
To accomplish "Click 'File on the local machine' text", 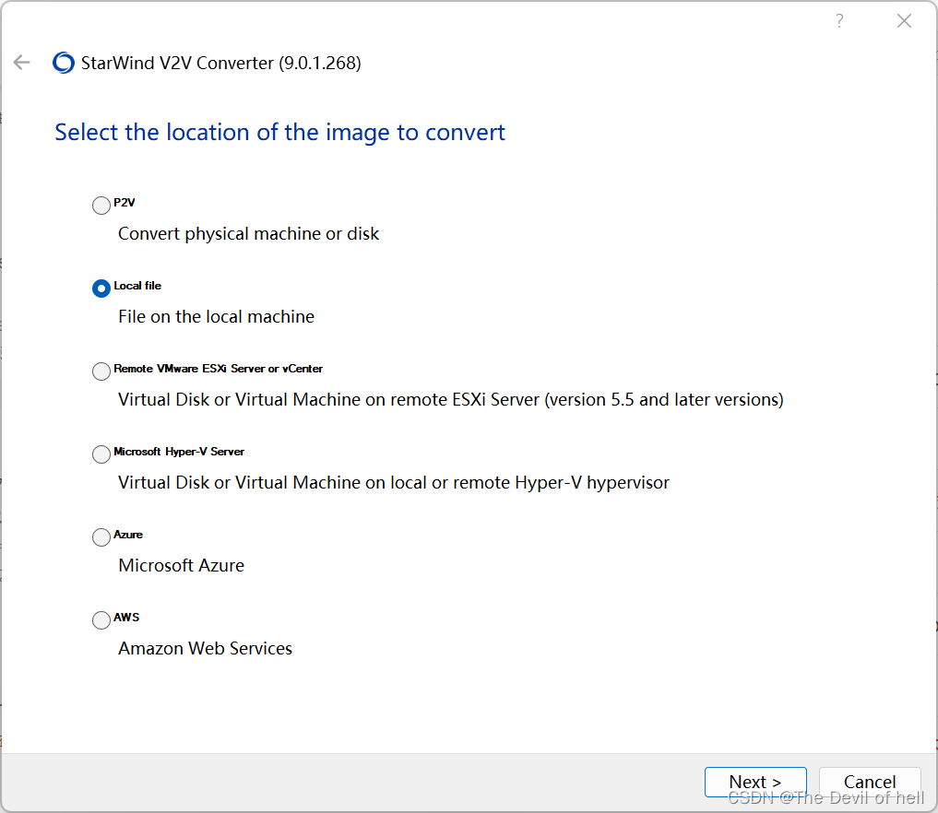I will click(x=216, y=316).
